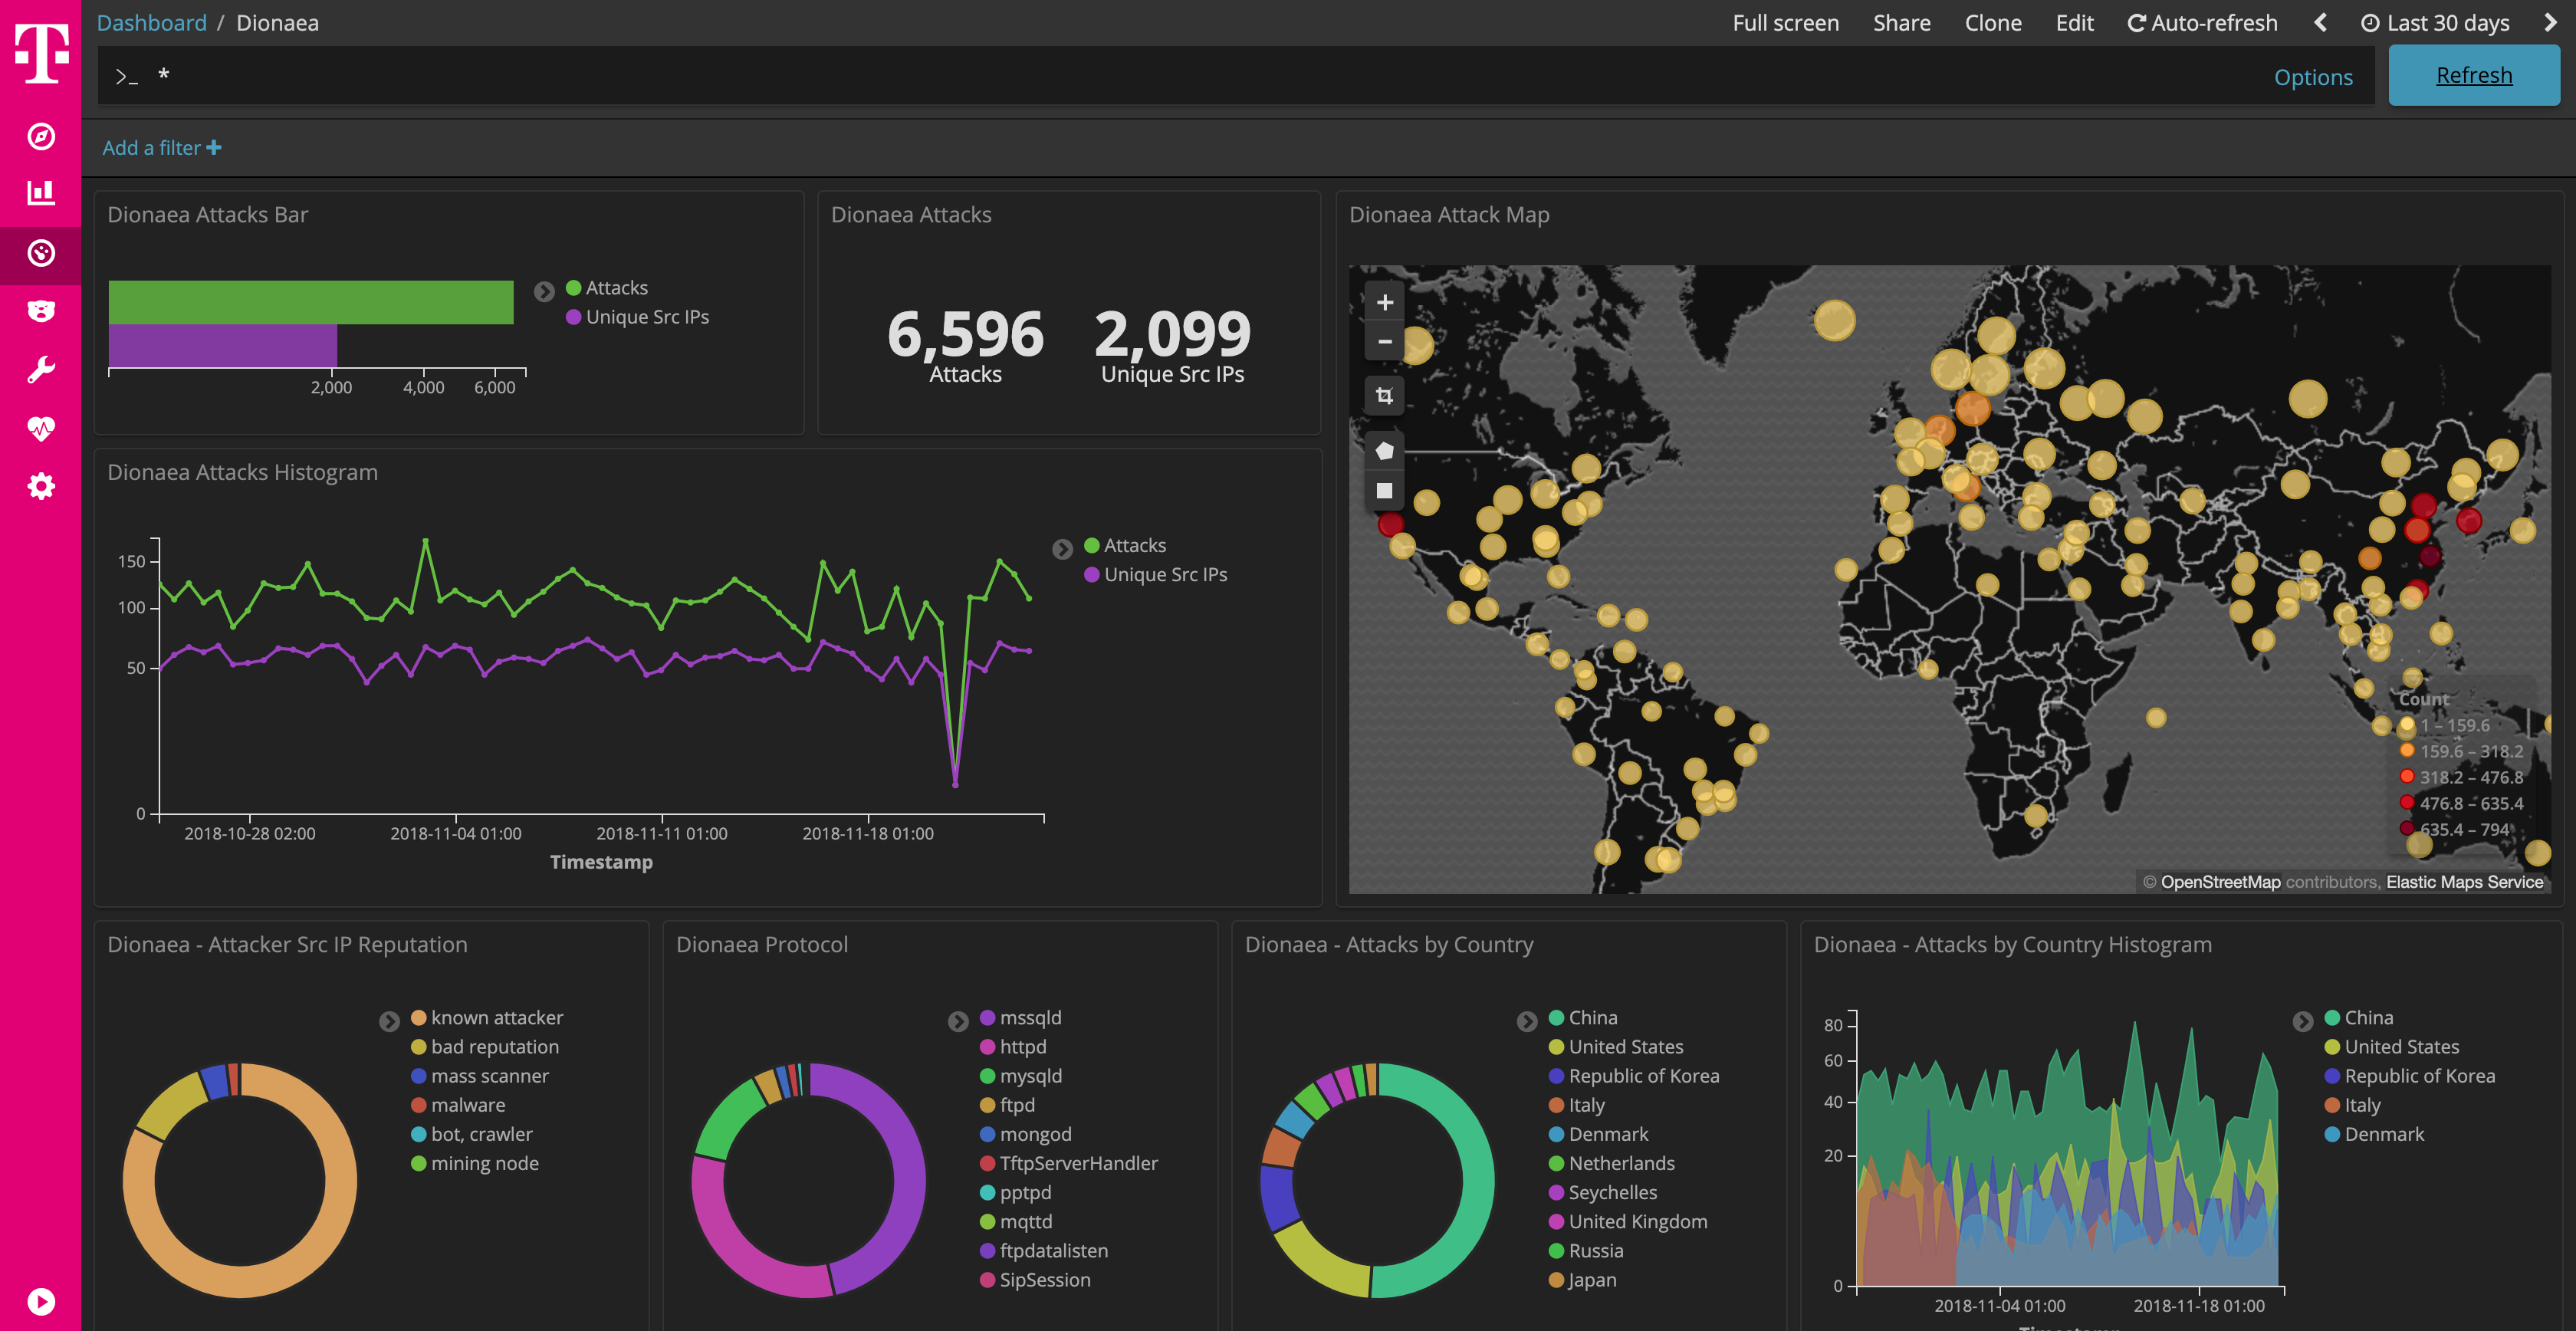Open the Discover compass icon in sidebar
The width and height of the screenshot is (2576, 1331).
coord(40,138)
